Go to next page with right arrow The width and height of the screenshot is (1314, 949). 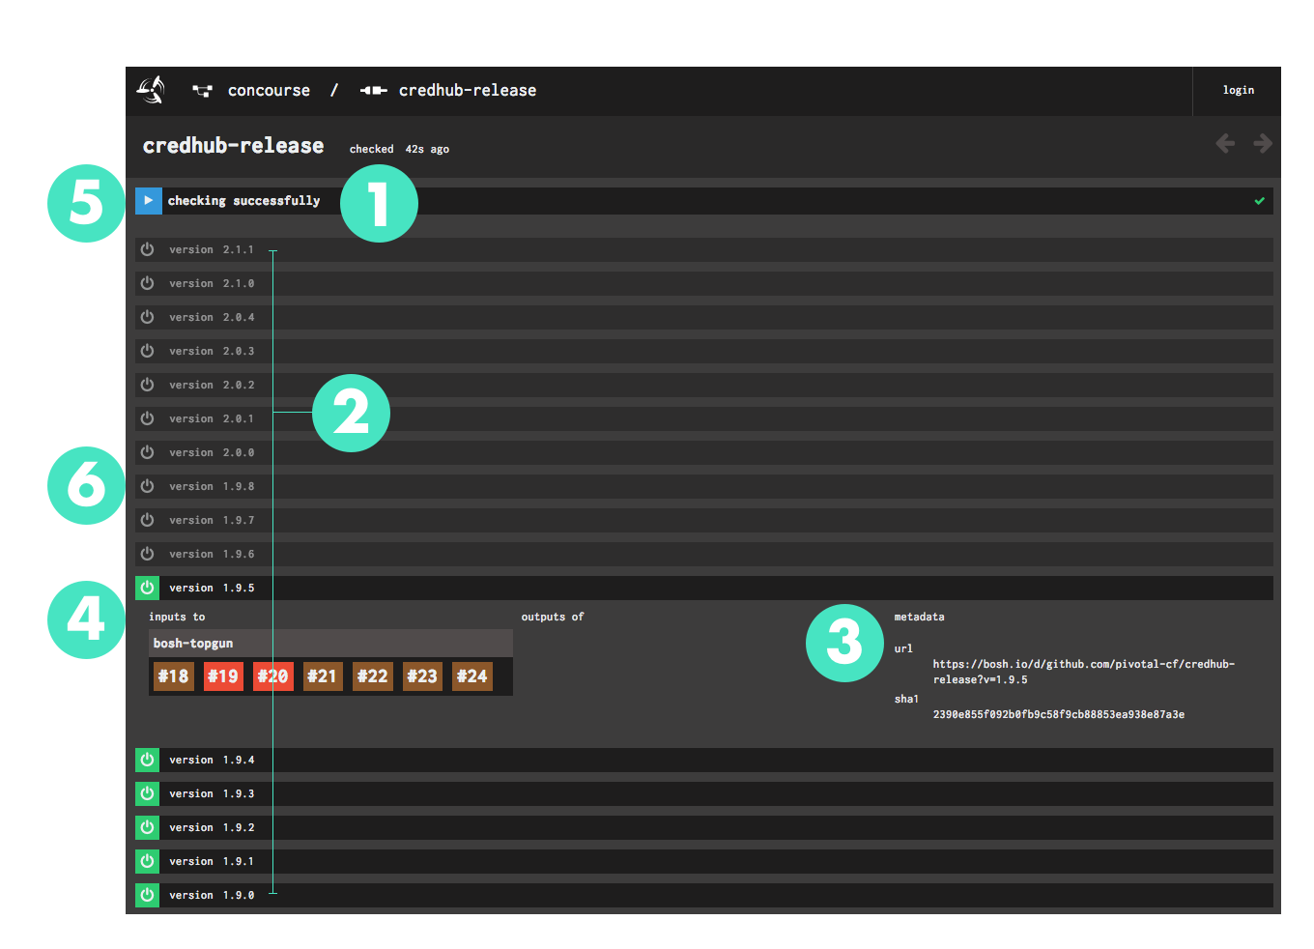point(1262,144)
